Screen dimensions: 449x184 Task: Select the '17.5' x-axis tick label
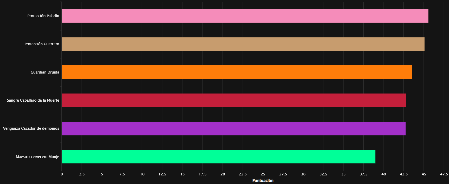[203, 174]
